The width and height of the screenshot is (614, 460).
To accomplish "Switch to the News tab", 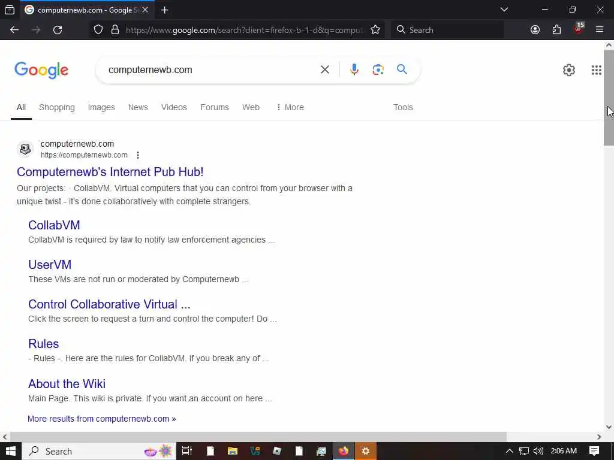I will (138, 107).
